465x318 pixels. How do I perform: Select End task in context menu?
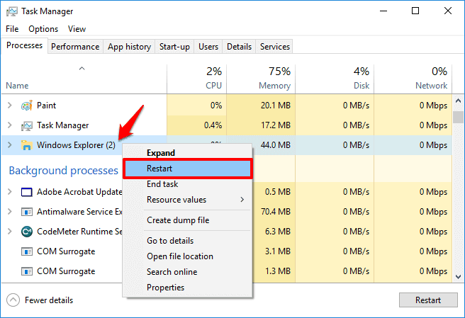162,184
